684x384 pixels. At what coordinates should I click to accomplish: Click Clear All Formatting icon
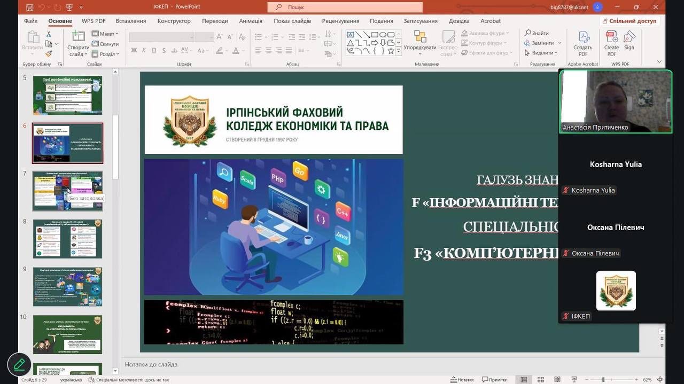pos(243,37)
